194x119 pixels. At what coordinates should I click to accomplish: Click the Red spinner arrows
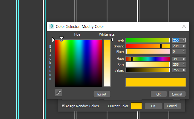click(x=184, y=40)
